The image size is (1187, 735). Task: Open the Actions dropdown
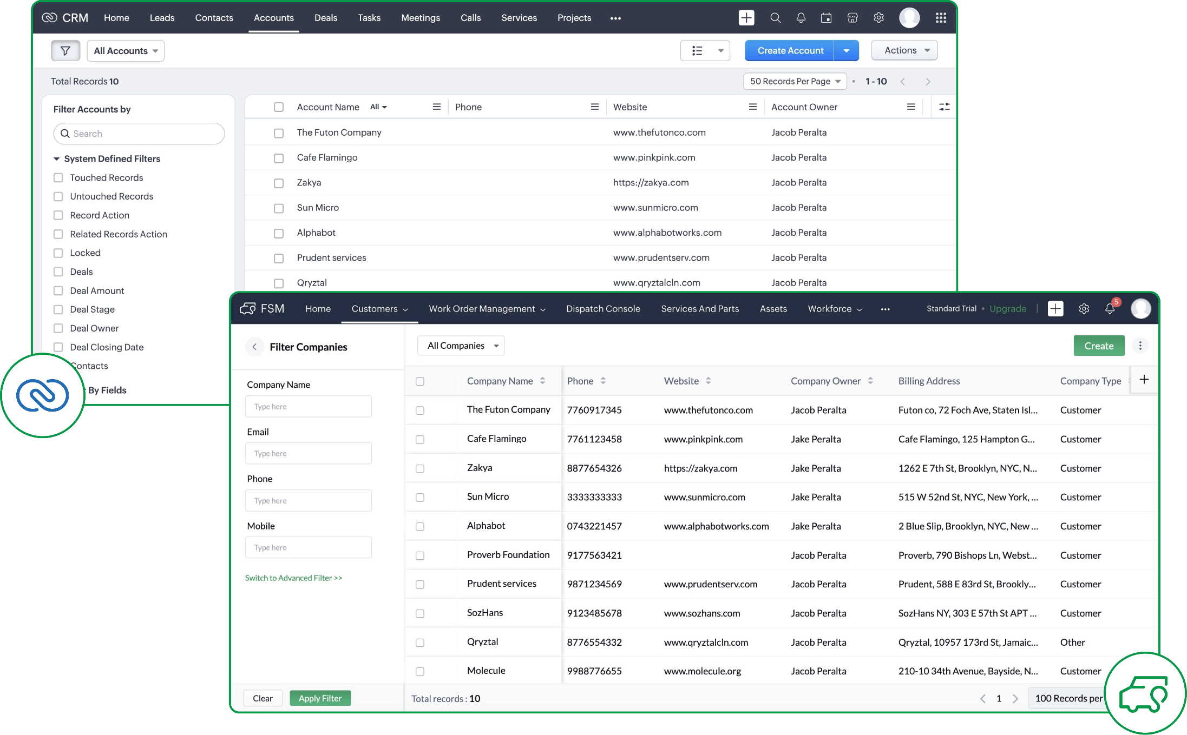[x=904, y=51]
